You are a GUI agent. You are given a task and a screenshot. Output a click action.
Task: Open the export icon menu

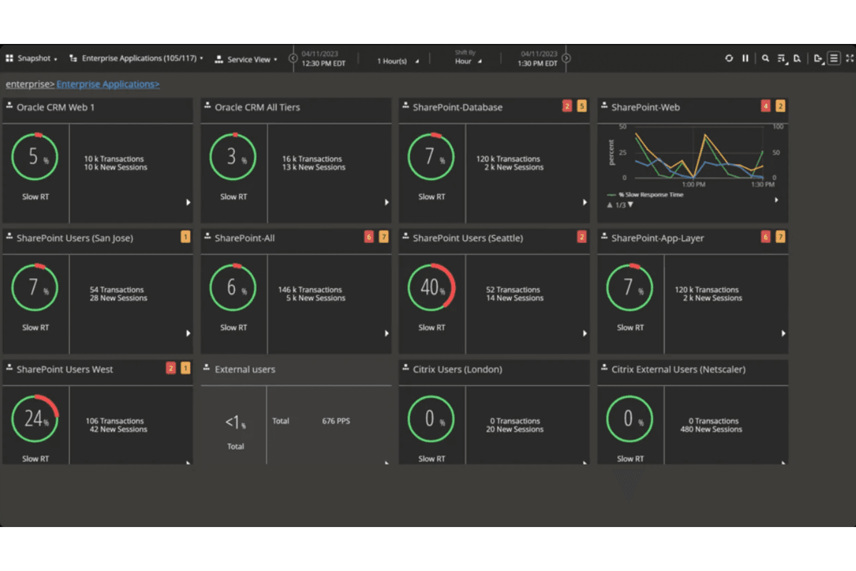point(818,58)
